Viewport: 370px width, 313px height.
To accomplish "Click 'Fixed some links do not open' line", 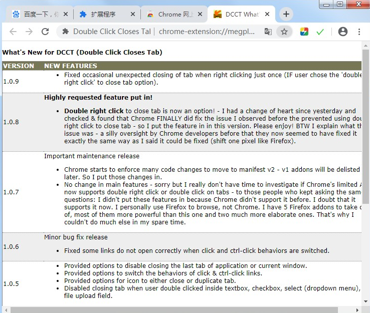I will click(197, 250).
